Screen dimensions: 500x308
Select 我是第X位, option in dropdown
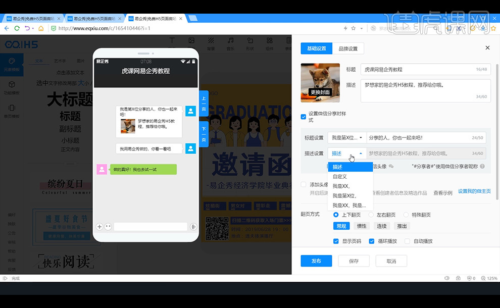pyautogui.click(x=351, y=196)
